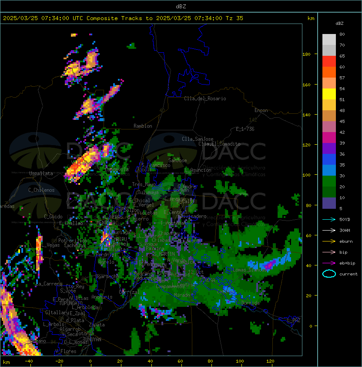Pick the light blue 30–35 dBZ swatch
This screenshot has width=362, height=367.
click(x=329, y=170)
